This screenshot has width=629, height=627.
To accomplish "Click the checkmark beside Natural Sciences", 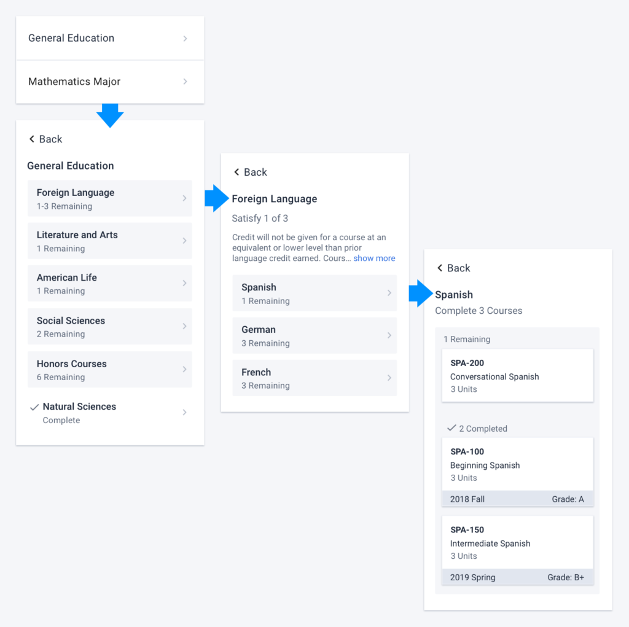I will pyautogui.click(x=34, y=407).
